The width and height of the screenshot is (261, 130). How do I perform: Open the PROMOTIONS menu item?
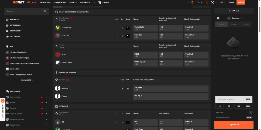pos(45,2)
